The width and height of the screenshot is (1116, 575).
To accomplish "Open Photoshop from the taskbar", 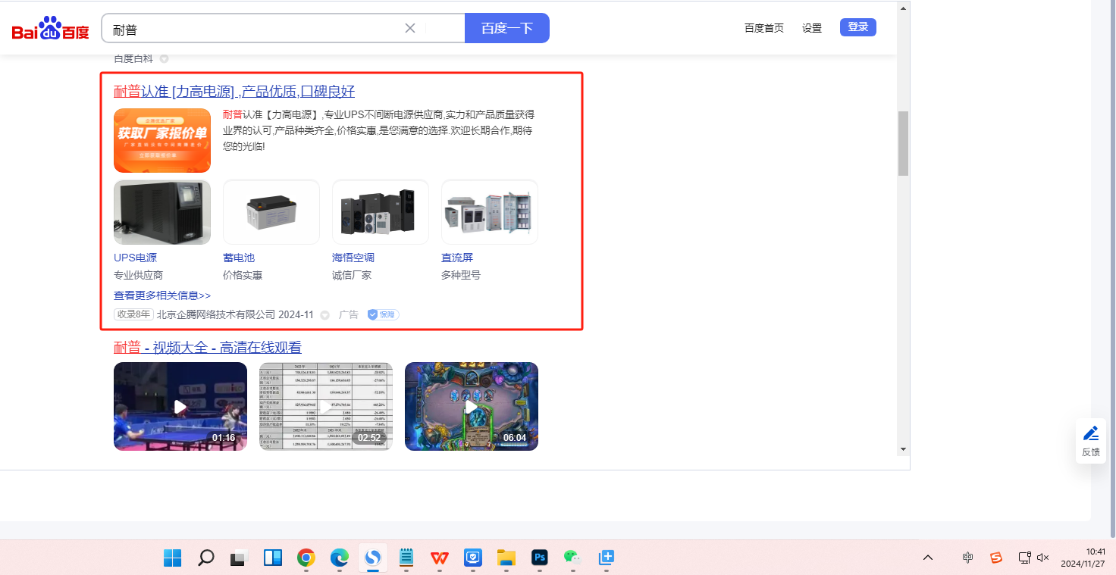I will click(540, 558).
